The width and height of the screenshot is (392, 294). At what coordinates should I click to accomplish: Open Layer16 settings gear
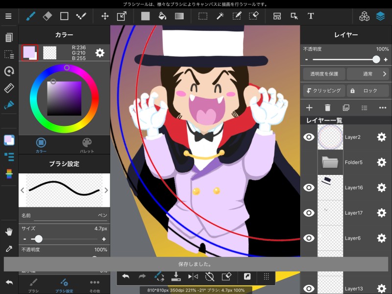pos(382,188)
